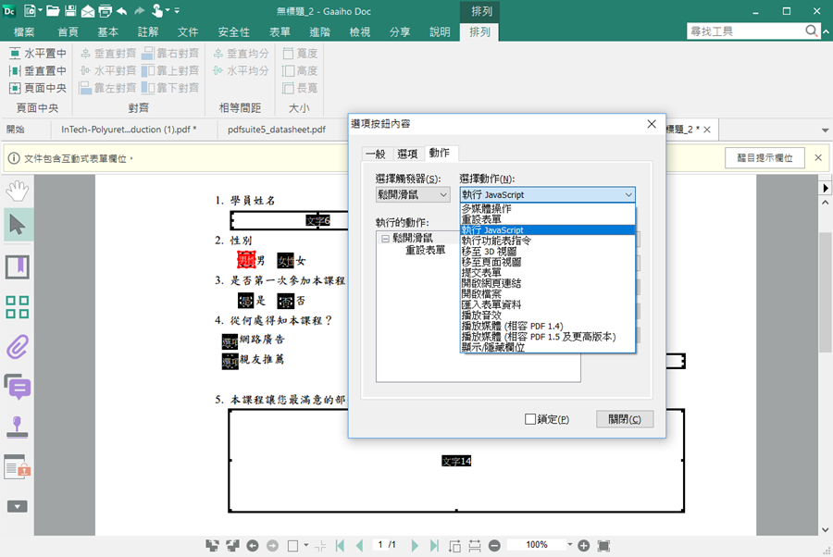Toggle the 鎖定 checkbox

click(530, 419)
